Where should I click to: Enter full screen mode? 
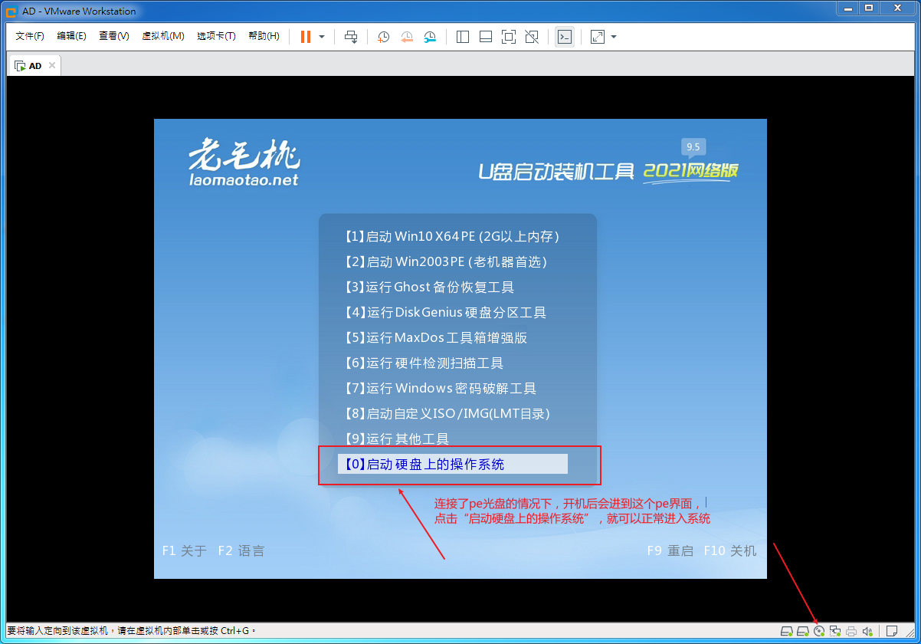pos(509,36)
